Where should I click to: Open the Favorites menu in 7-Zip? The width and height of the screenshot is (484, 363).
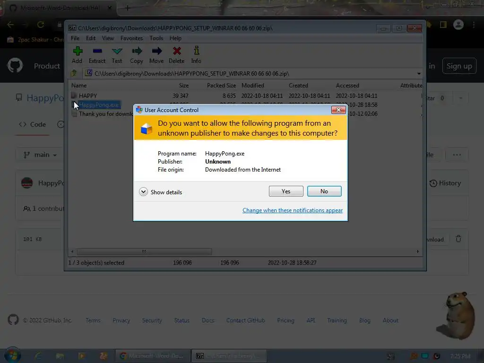pyautogui.click(x=131, y=38)
